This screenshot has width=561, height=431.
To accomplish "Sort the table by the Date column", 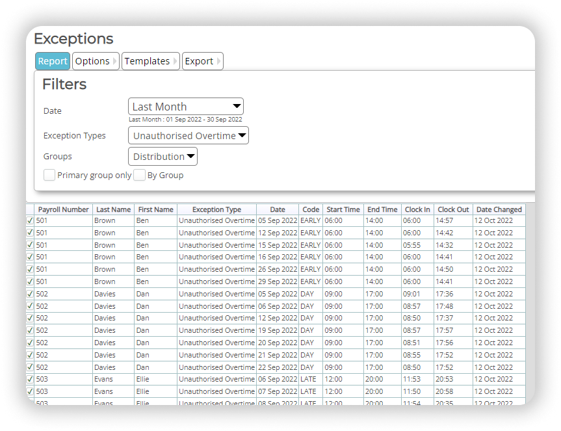I will [x=278, y=209].
